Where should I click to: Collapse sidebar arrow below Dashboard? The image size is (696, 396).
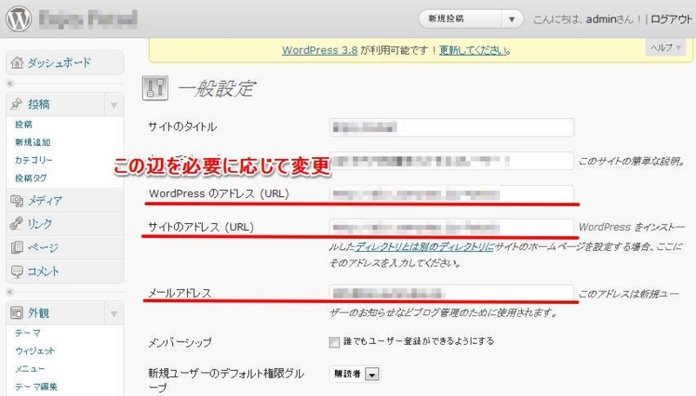[x=10, y=83]
